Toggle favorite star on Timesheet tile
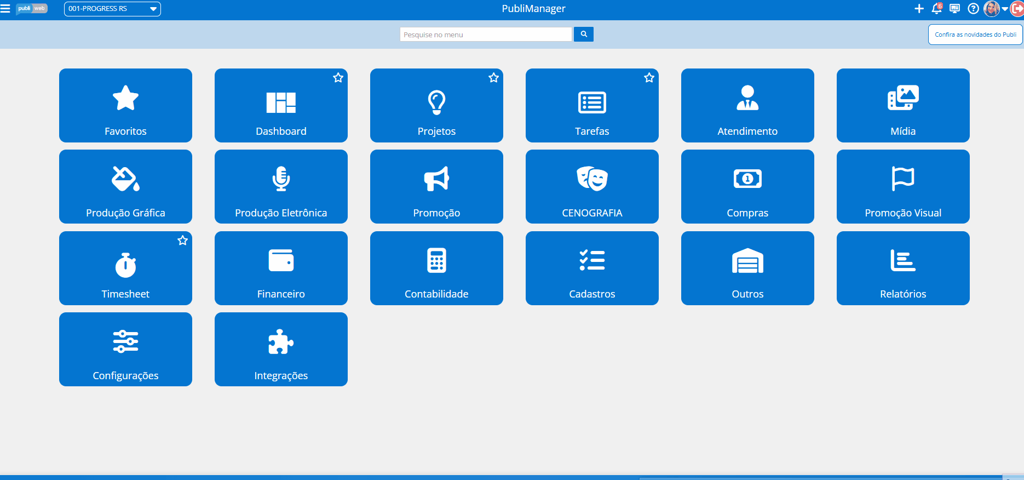The height and width of the screenshot is (480, 1024). click(183, 241)
